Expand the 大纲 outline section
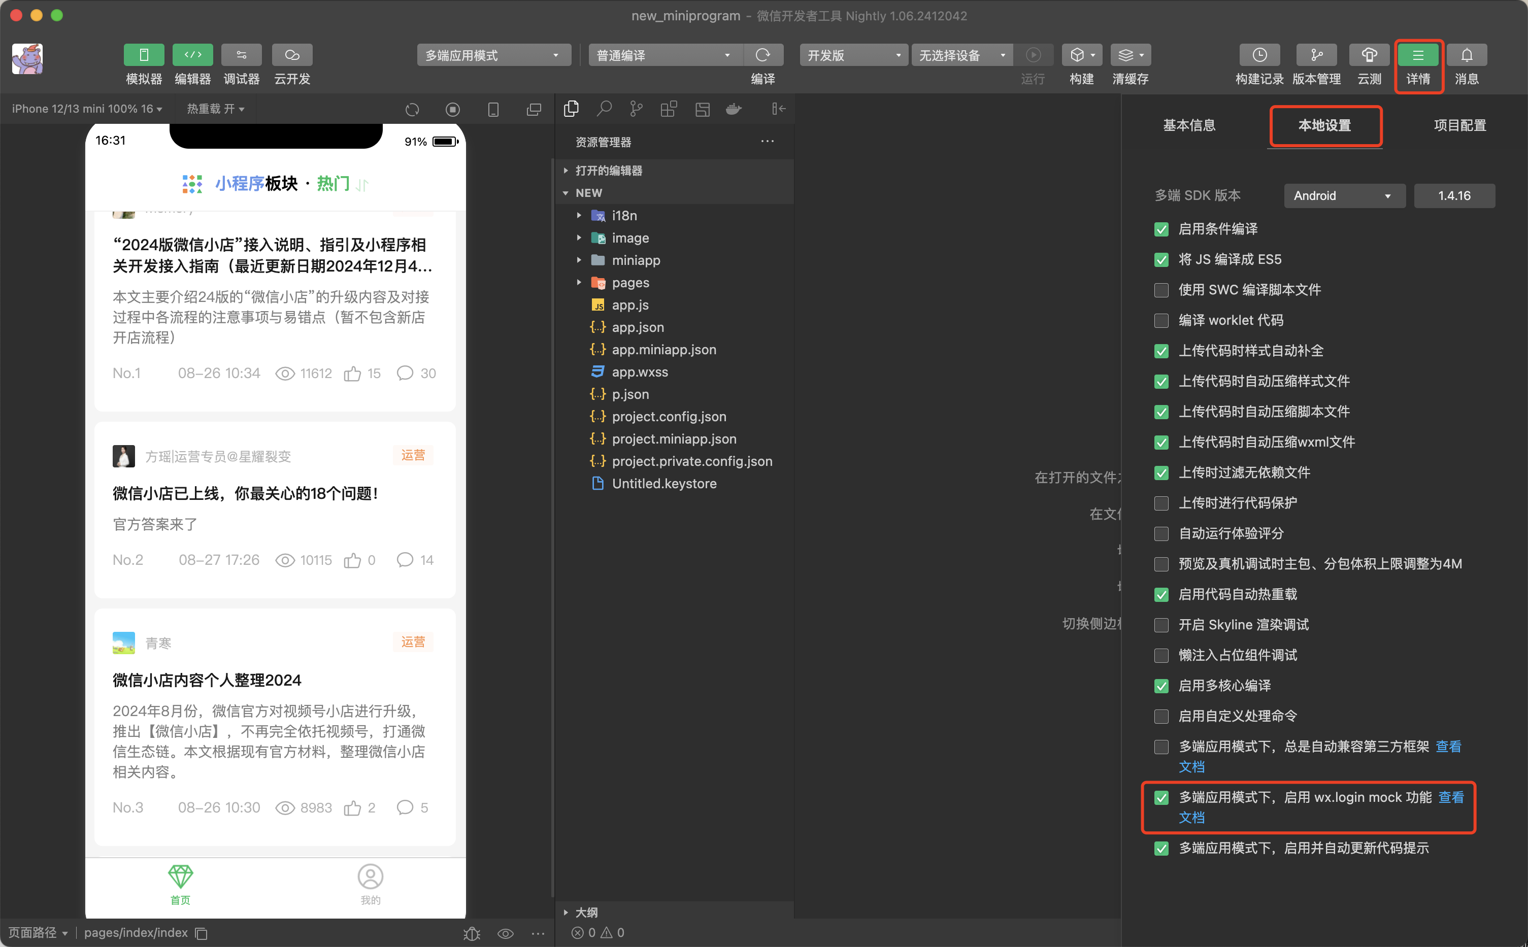The width and height of the screenshot is (1528, 947). coord(675,912)
